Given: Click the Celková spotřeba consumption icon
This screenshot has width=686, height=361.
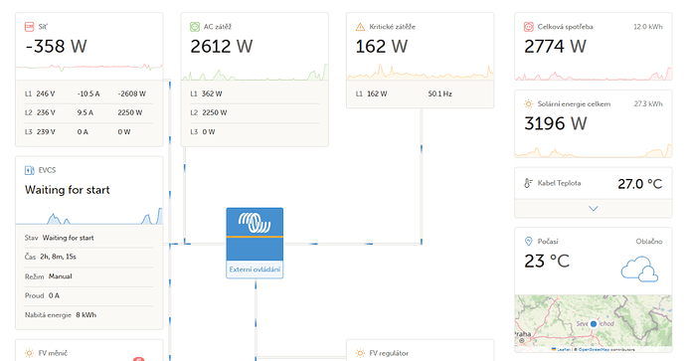Looking at the screenshot, I should 529,27.
